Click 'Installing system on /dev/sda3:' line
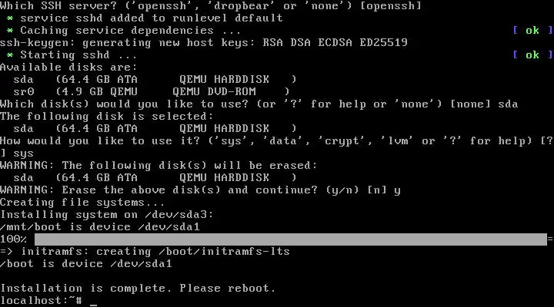The image size is (554, 307). pos(107,215)
